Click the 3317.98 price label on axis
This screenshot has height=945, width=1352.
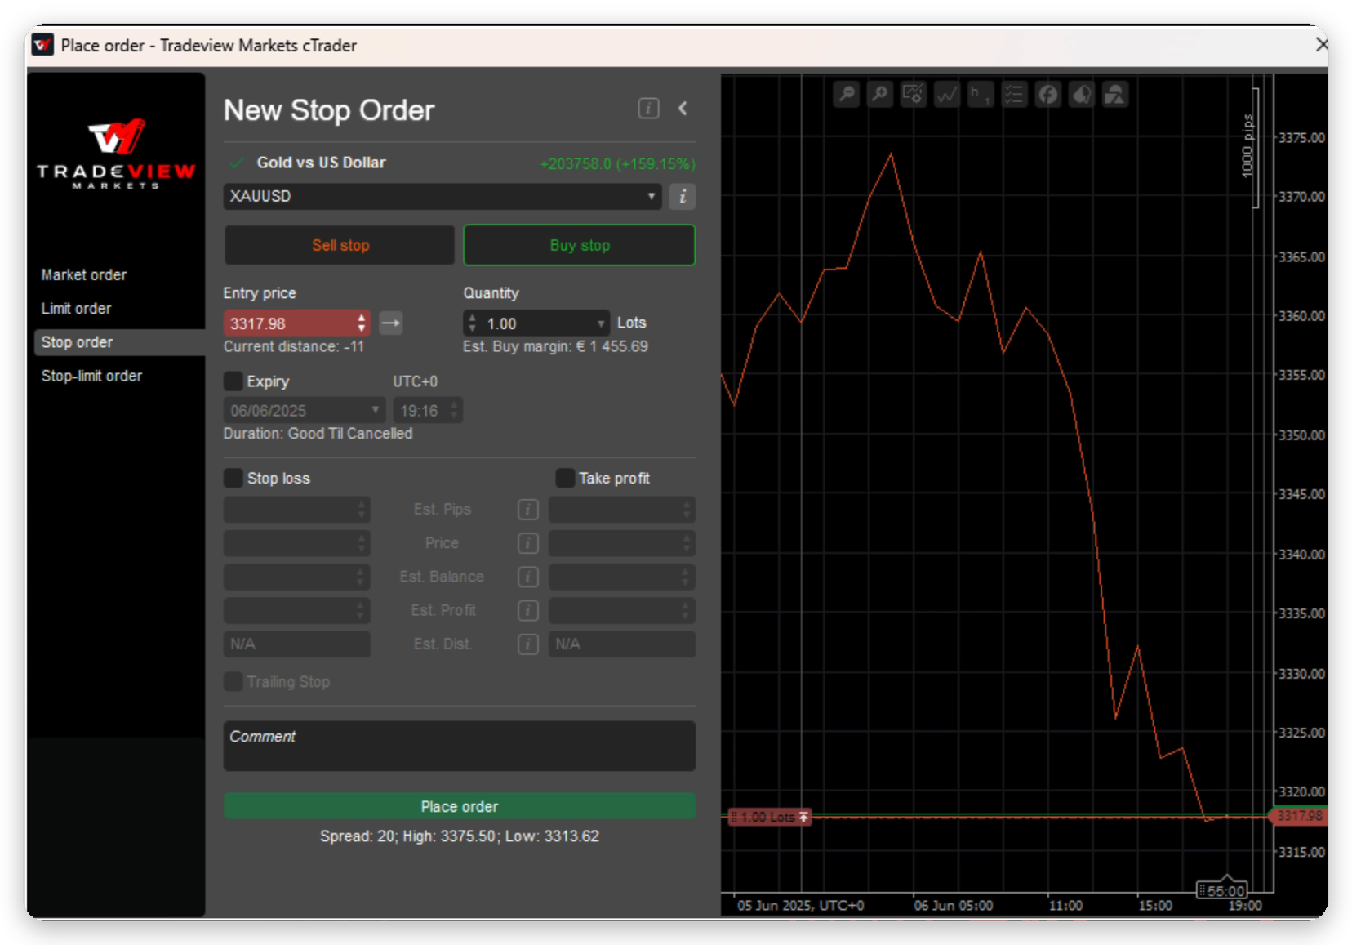1300,816
